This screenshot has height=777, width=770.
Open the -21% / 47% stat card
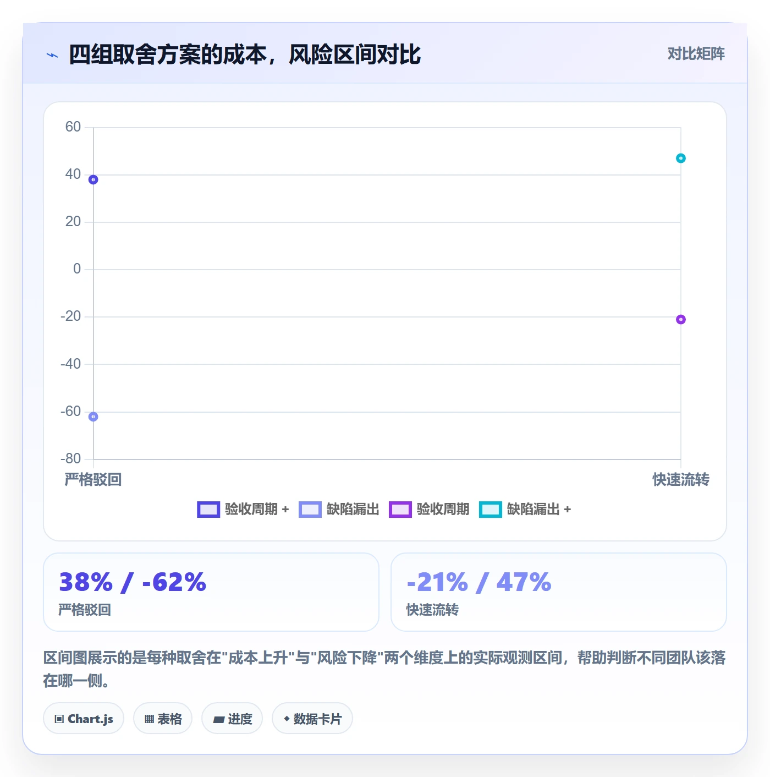(x=559, y=592)
